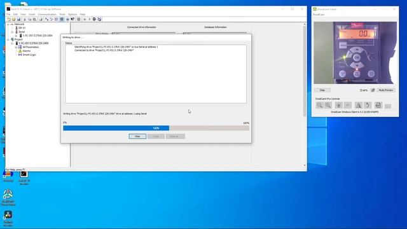Screen dimensions: 407x229
Task: Open the DroidCam menu in client window
Action: click(319, 15)
